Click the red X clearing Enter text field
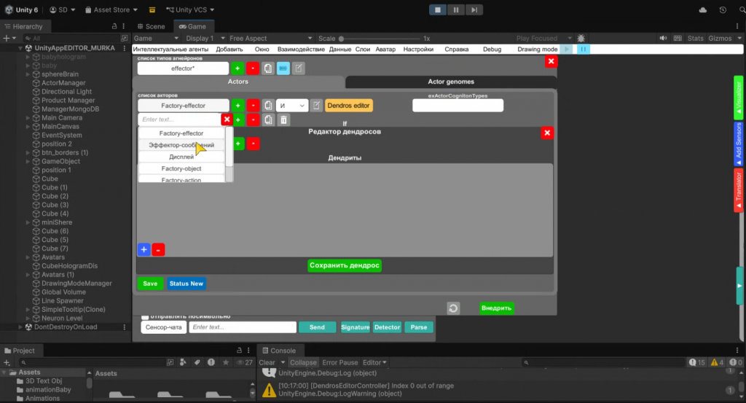This screenshot has width=746, height=403. (227, 120)
